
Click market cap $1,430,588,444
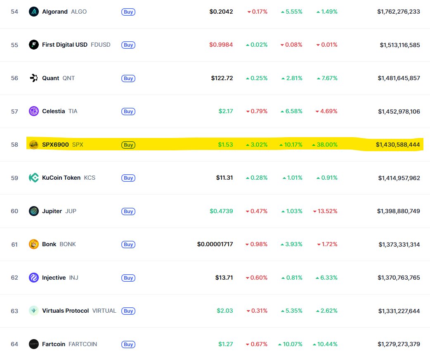click(398, 145)
